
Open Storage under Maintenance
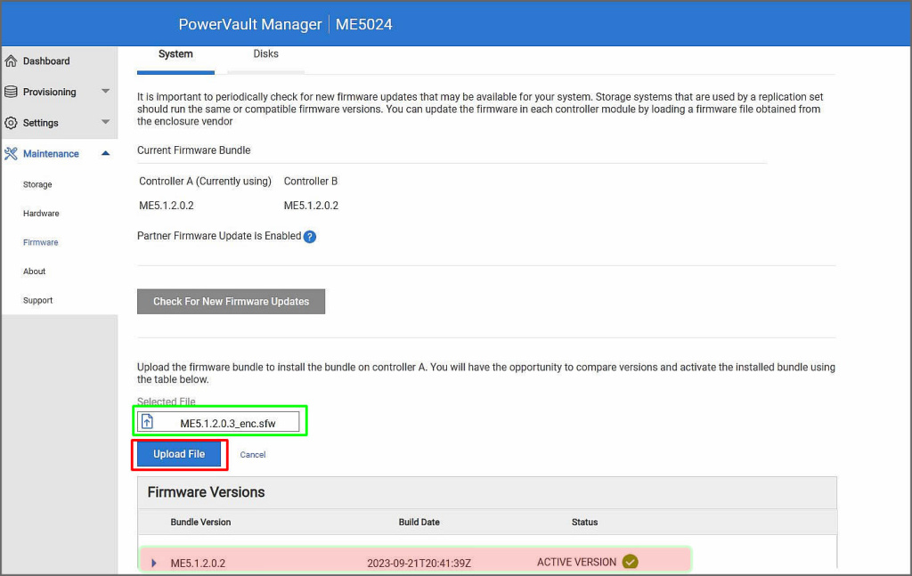[x=37, y=185]
